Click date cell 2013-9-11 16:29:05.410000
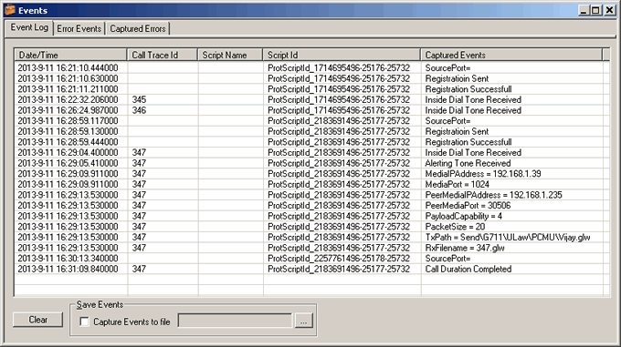621x347 pixels. [68, 163]
